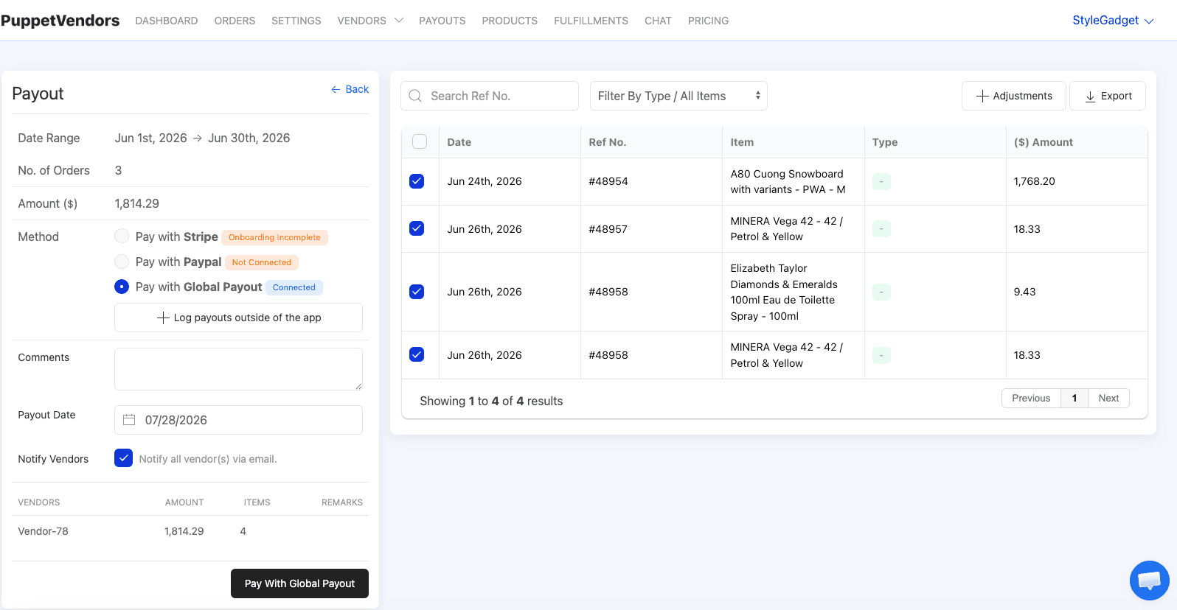Image resolution: width=1177 pixels, height=610 pixels.
Task: Click Ref No. #48957
Action: tap(608, 229)
